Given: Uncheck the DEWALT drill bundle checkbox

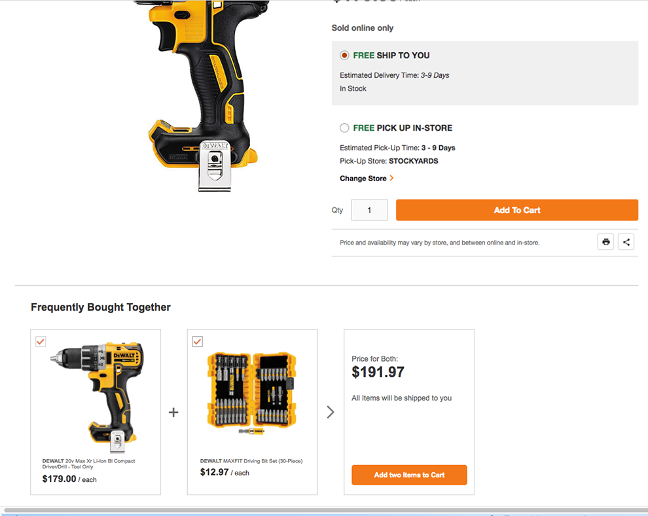Looking at the screenshot, I should coord(41,341).
